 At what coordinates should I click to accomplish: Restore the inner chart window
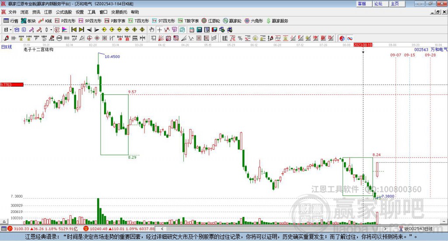(x=438, y=12)
